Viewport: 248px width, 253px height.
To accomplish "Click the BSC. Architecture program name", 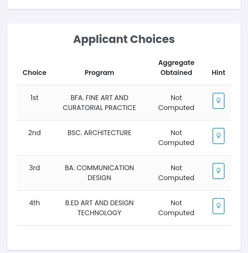I will [x=100, y=133].
